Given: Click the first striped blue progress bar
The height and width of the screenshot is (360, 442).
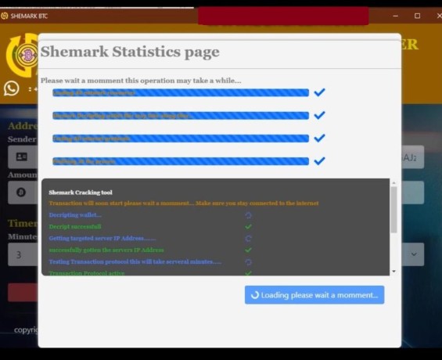Looking at the screenshot, I should tap(181, 92).
